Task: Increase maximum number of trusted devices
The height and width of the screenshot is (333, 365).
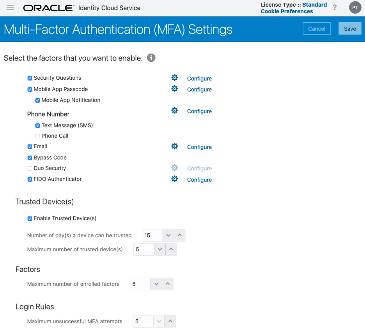Action: pos(171,249)
